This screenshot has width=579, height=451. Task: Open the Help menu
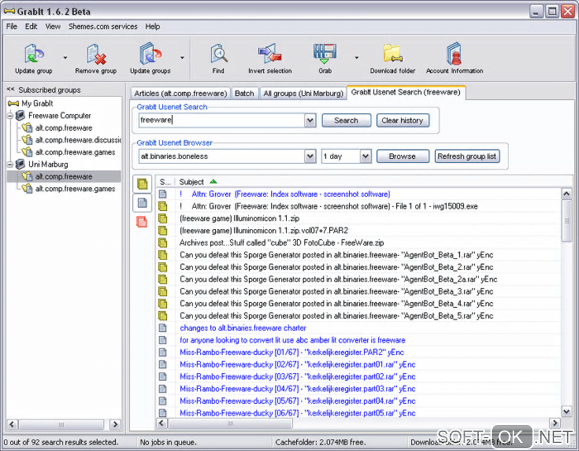[x=153, y=27]
